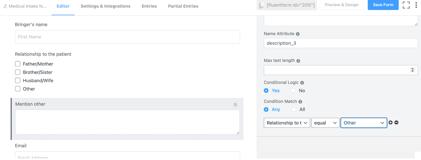Open the Partial Entries tab
This screenshot has width=421, height=160.
tap(183, 6)
